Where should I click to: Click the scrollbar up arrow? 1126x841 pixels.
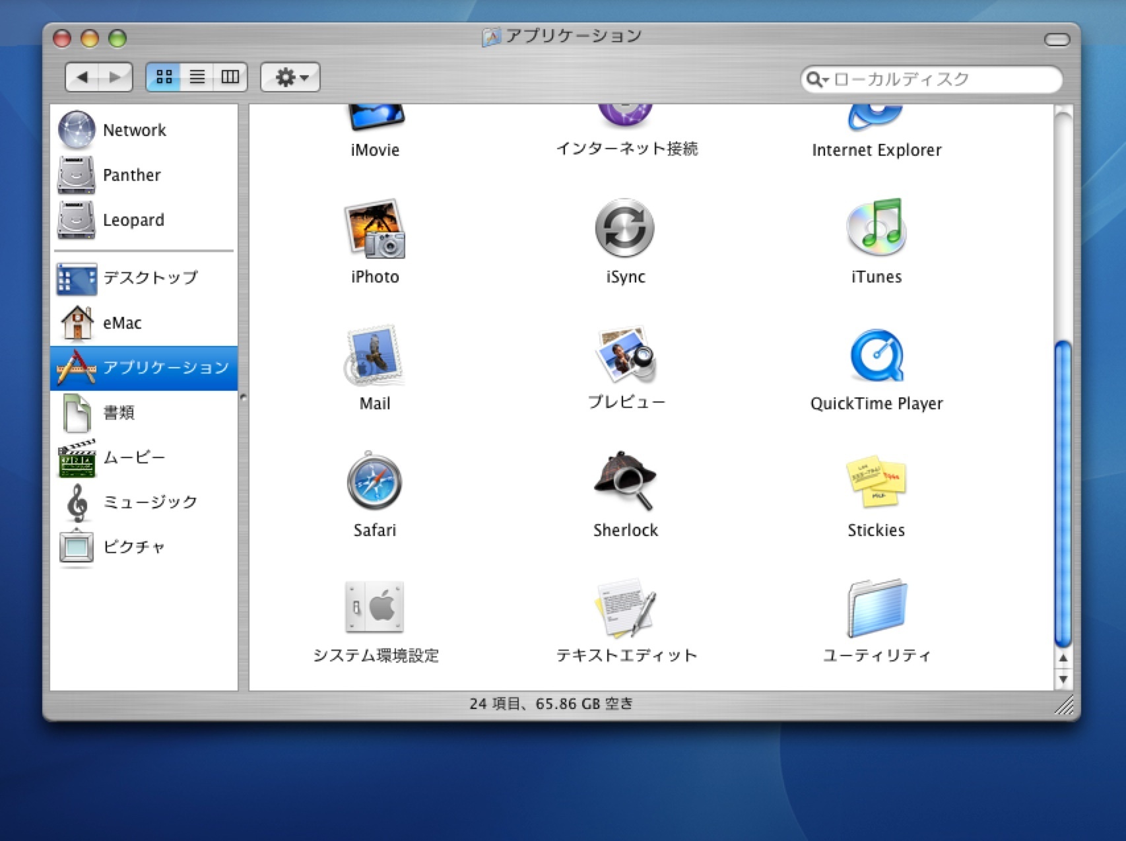(x=1063, y=658)
